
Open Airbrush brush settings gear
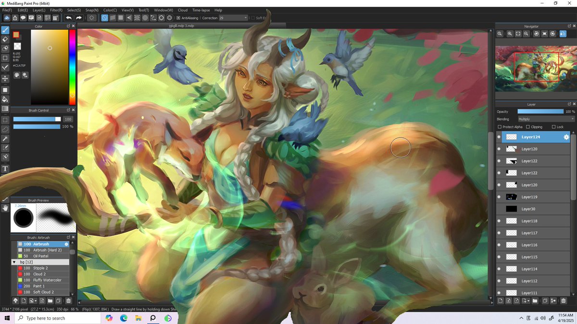[66, 244]
